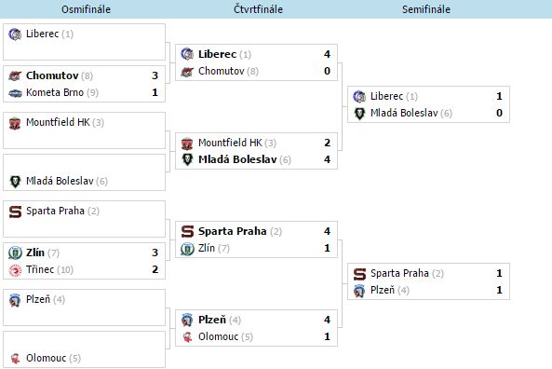This screenshot has width=552, height=369.
Task: Select the Osmifinále column header
Action: (86, 9)
